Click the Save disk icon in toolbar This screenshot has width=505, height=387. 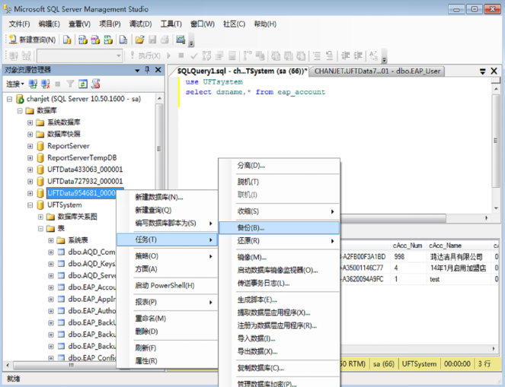click(x=152, y=40)
